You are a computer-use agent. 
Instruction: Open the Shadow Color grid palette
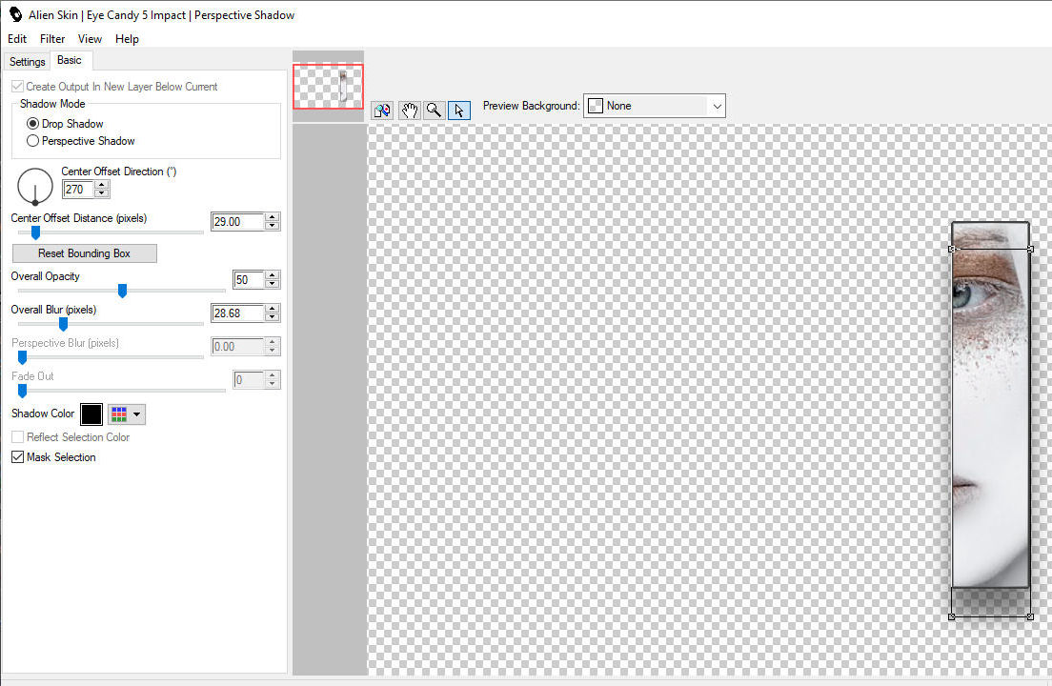pos(126,414)
